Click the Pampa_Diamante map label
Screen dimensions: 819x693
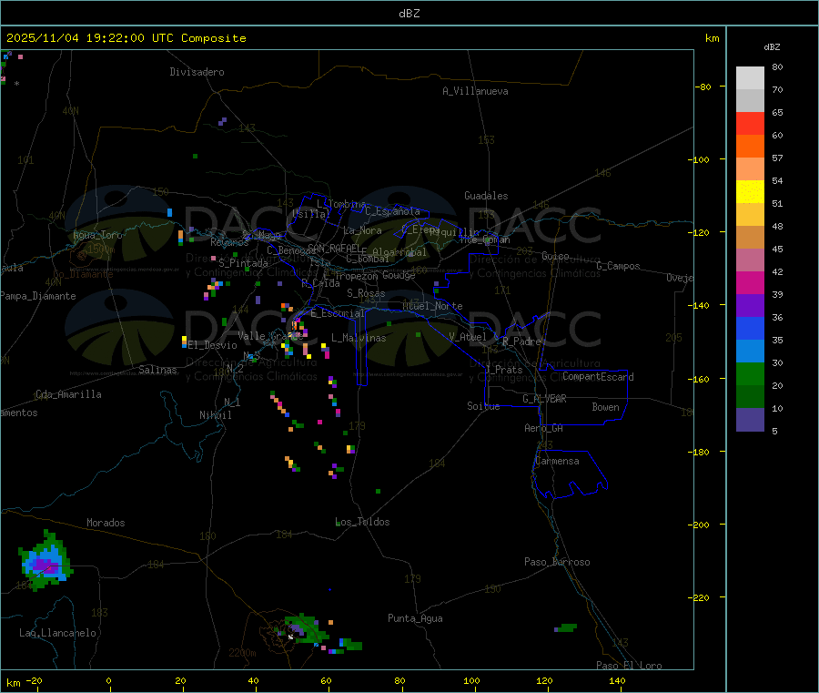[37, 296]
